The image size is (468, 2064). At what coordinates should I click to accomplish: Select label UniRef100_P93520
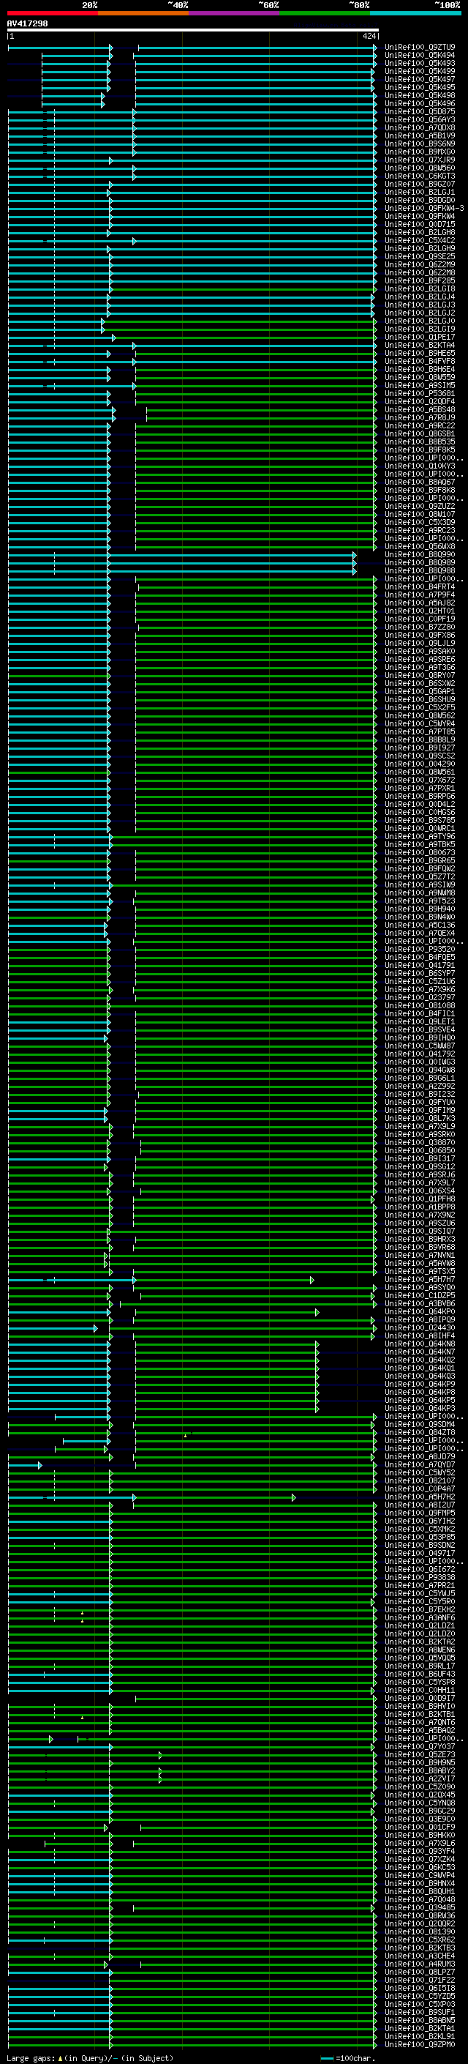pyautogui.click(x=420, y=950)
